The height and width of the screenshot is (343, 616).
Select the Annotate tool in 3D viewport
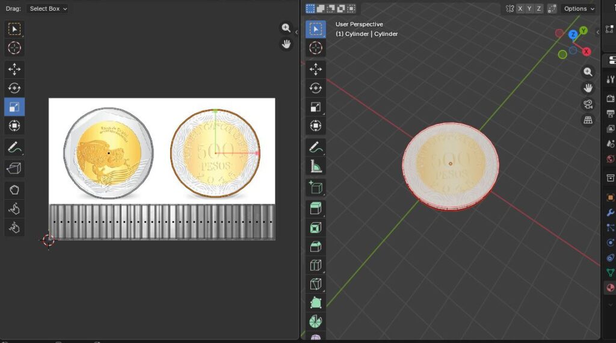(315, 147)
